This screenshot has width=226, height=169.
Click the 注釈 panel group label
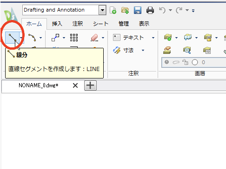tap(133, 73)
